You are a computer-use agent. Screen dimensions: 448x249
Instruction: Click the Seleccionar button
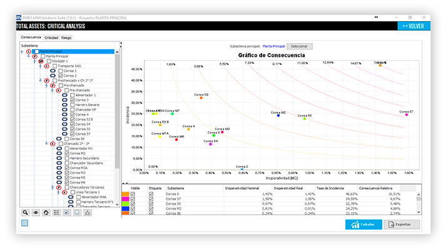[300, 46]
